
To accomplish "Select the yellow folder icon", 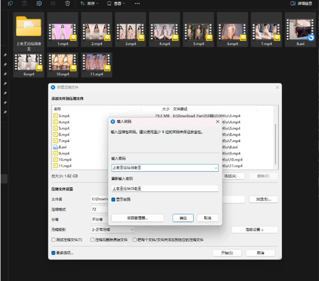I will (29, 26).
